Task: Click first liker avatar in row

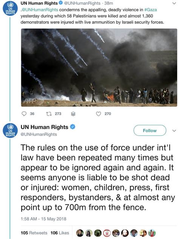Action: pos(80,233)
